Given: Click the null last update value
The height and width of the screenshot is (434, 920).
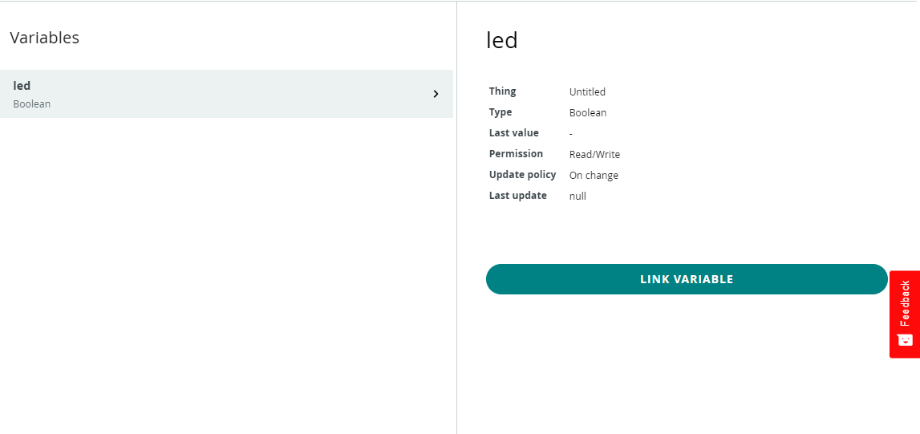Looking at the screenshot, I should point(578,197).
